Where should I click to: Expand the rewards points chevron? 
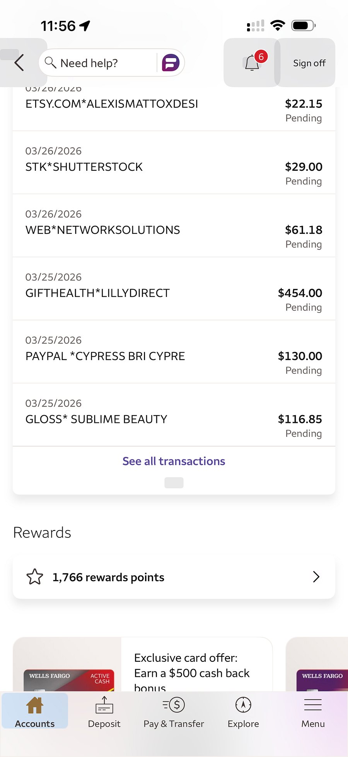pos(316,577)
